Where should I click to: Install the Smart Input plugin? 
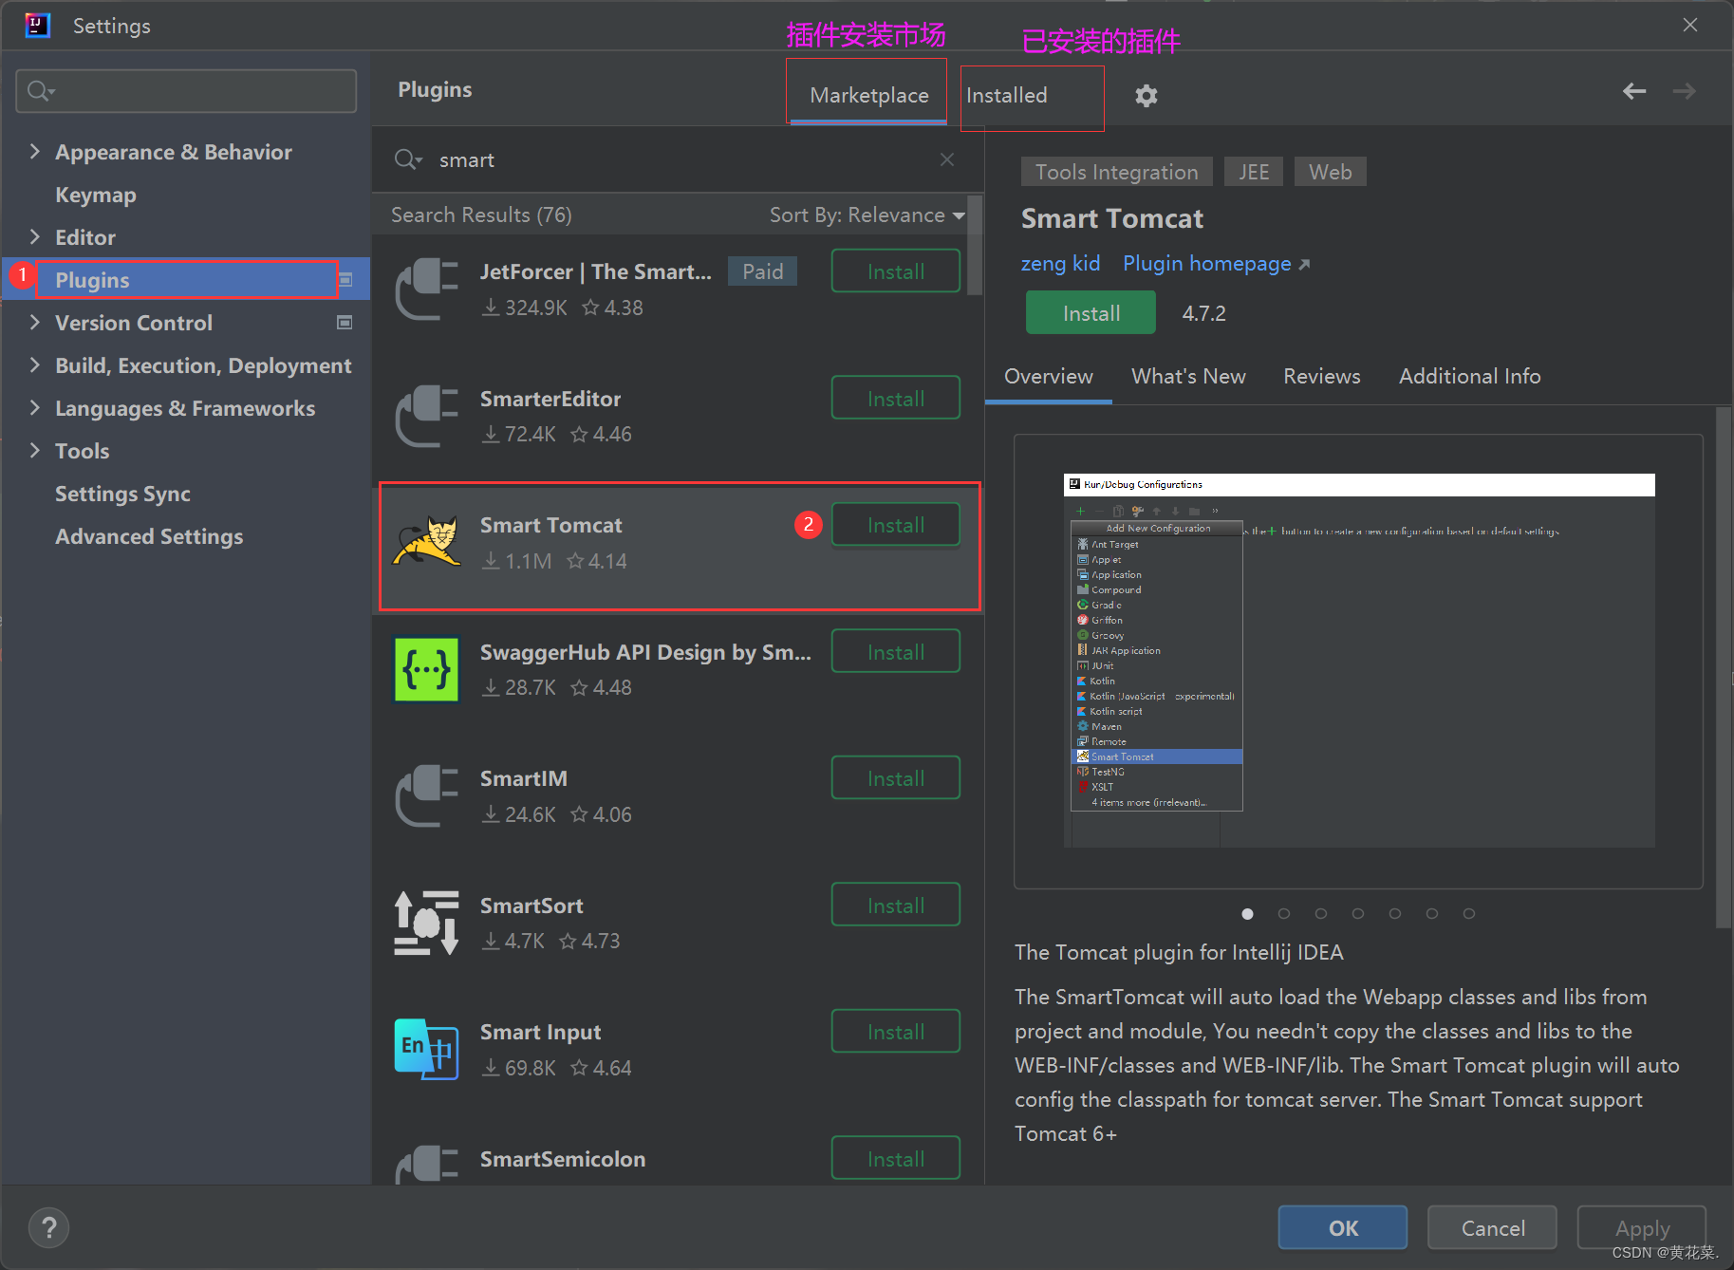(896, 1032)
